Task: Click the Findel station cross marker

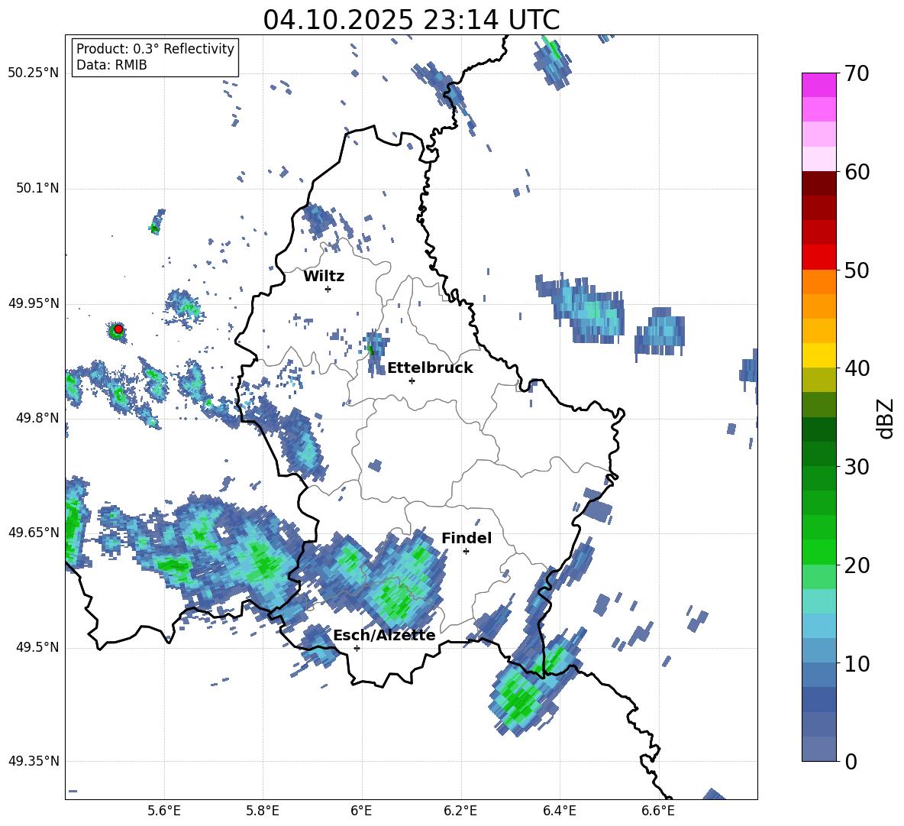Action: coord(466,552)
